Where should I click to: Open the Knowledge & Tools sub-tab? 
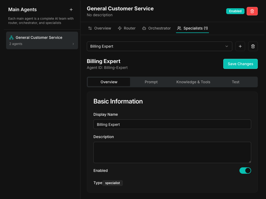(x=193, y=82)
